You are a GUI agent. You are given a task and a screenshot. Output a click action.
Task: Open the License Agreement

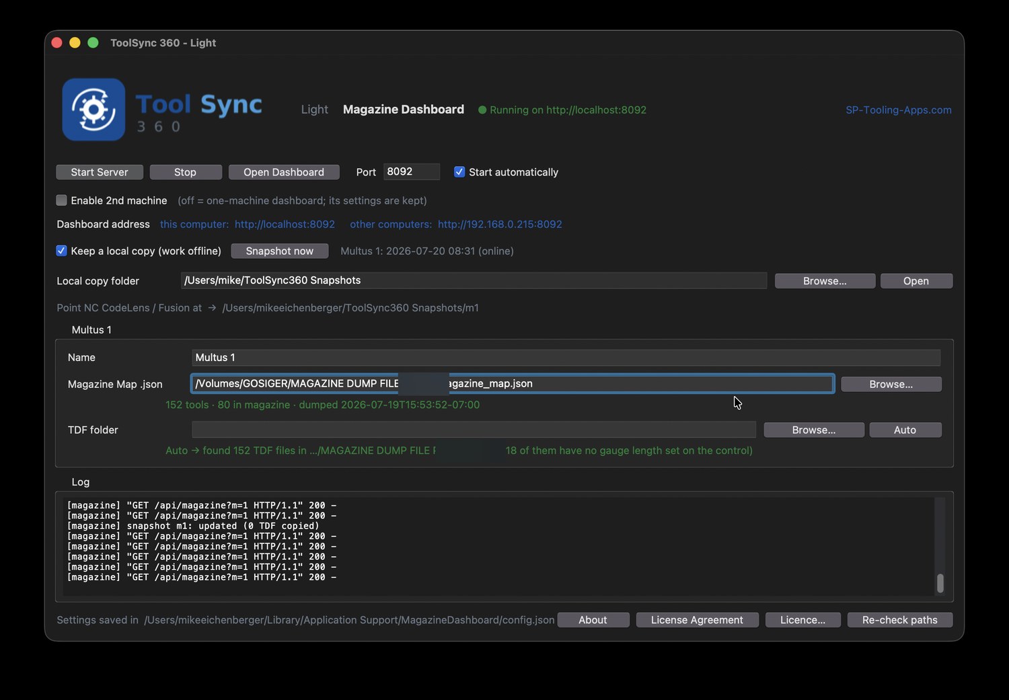point(697,620)
